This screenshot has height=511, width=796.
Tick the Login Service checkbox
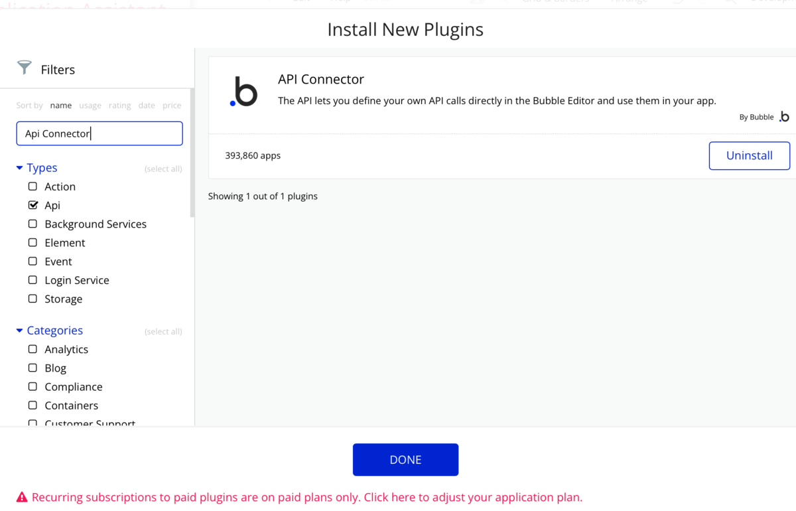click(x=33, y=280)
